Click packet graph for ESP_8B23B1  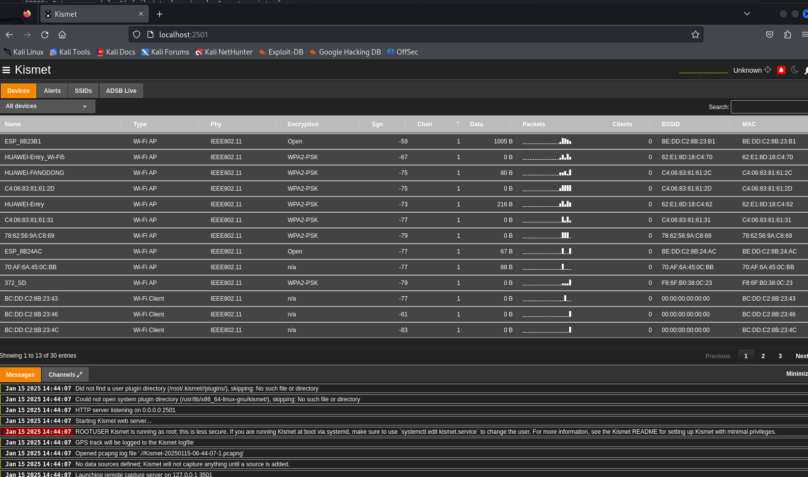(547, 141)
